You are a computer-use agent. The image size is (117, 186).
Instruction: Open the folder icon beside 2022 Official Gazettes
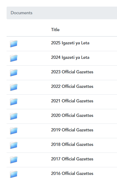point(14,87)
